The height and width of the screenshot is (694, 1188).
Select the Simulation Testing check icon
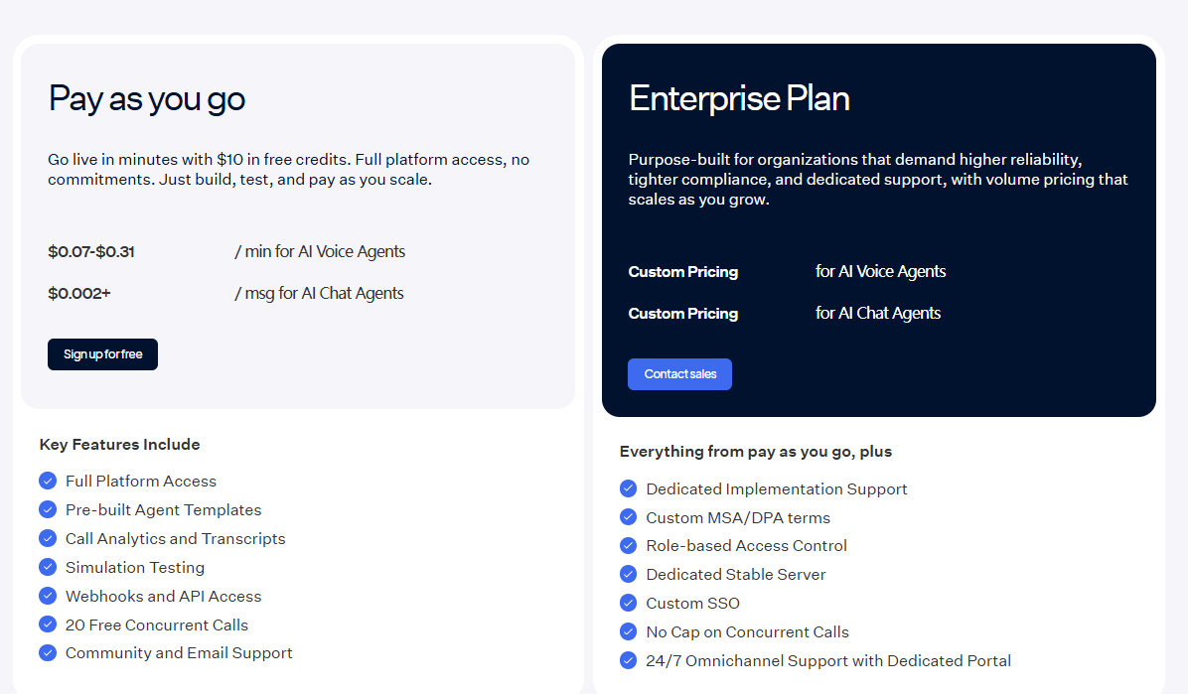pos(47,567)
